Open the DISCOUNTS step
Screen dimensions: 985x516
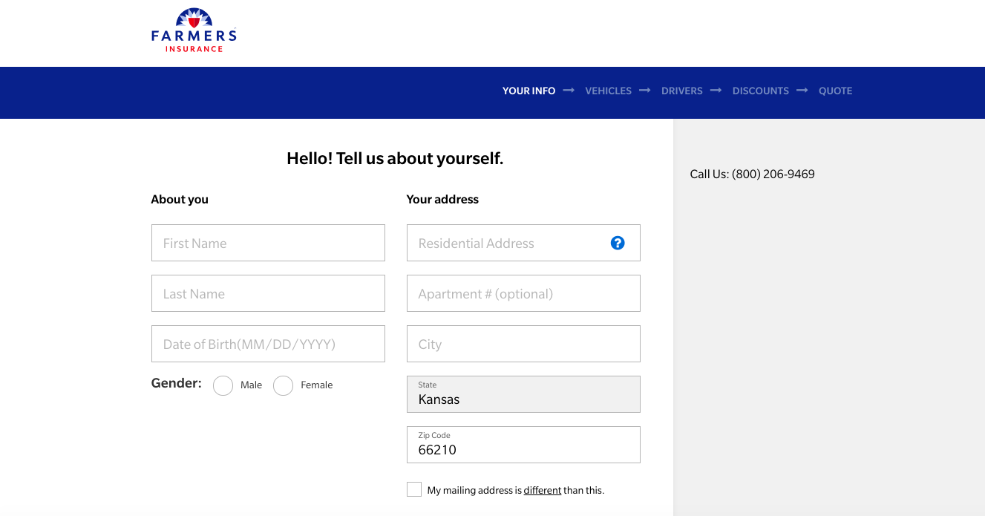coord(760,90)
